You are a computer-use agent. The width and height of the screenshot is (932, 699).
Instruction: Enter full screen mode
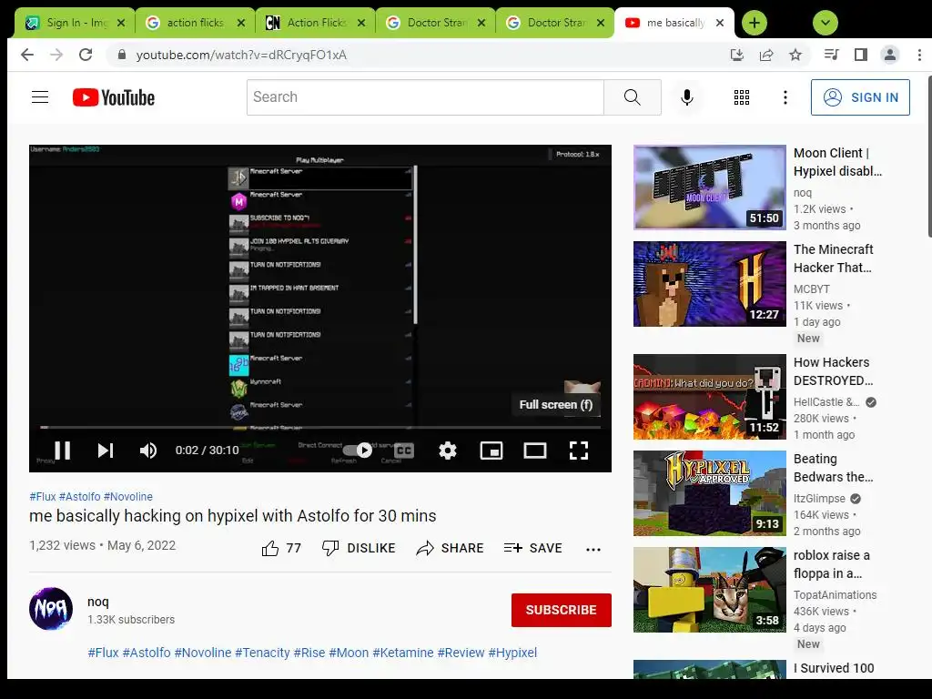[578, 451]
